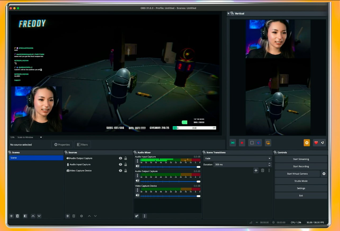
Task: Select the Scene item in Scenes list
Action: tap(36, 158)
